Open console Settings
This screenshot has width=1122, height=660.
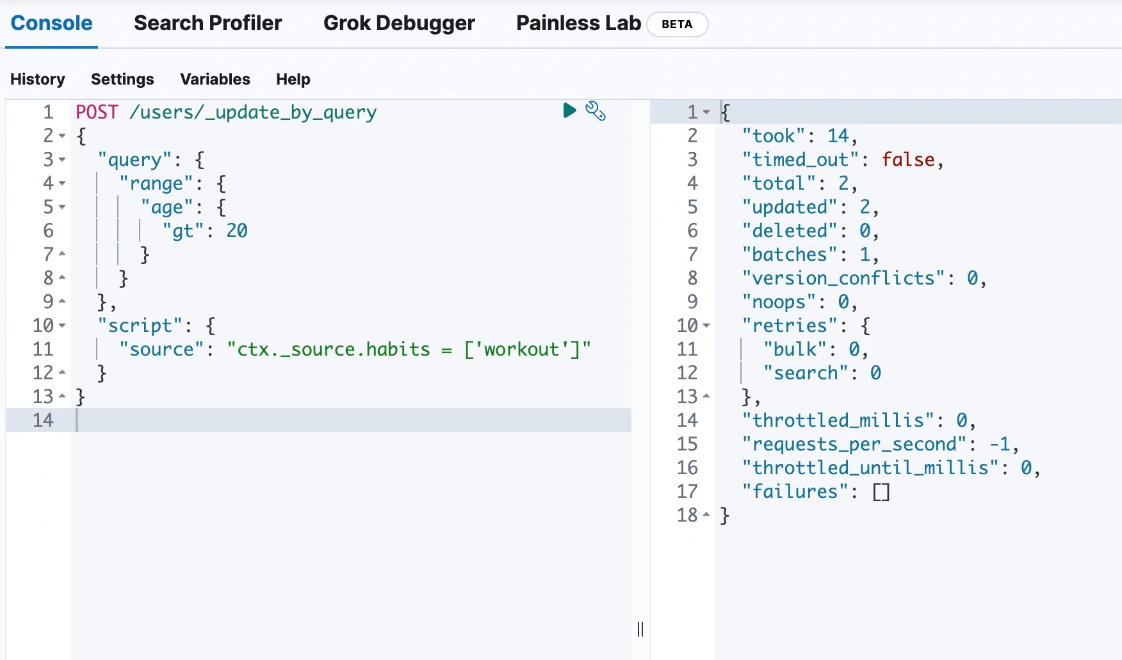tap(122, 79)
